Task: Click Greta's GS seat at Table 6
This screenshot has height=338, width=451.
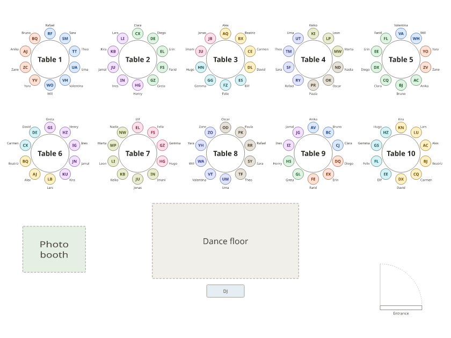Action: pos(50,128)
